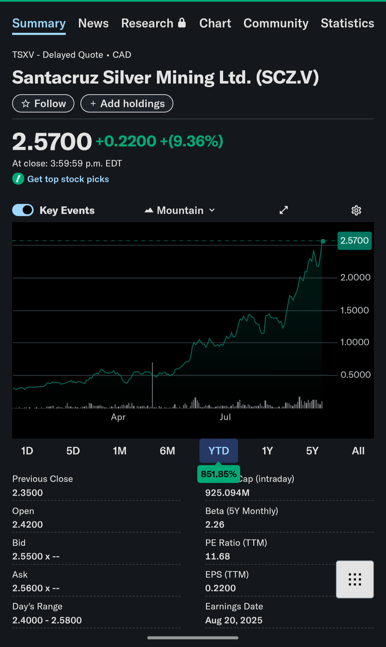Tap the Open value 2.4200
This screenshot has height=647, width=386.
[28, 524]
